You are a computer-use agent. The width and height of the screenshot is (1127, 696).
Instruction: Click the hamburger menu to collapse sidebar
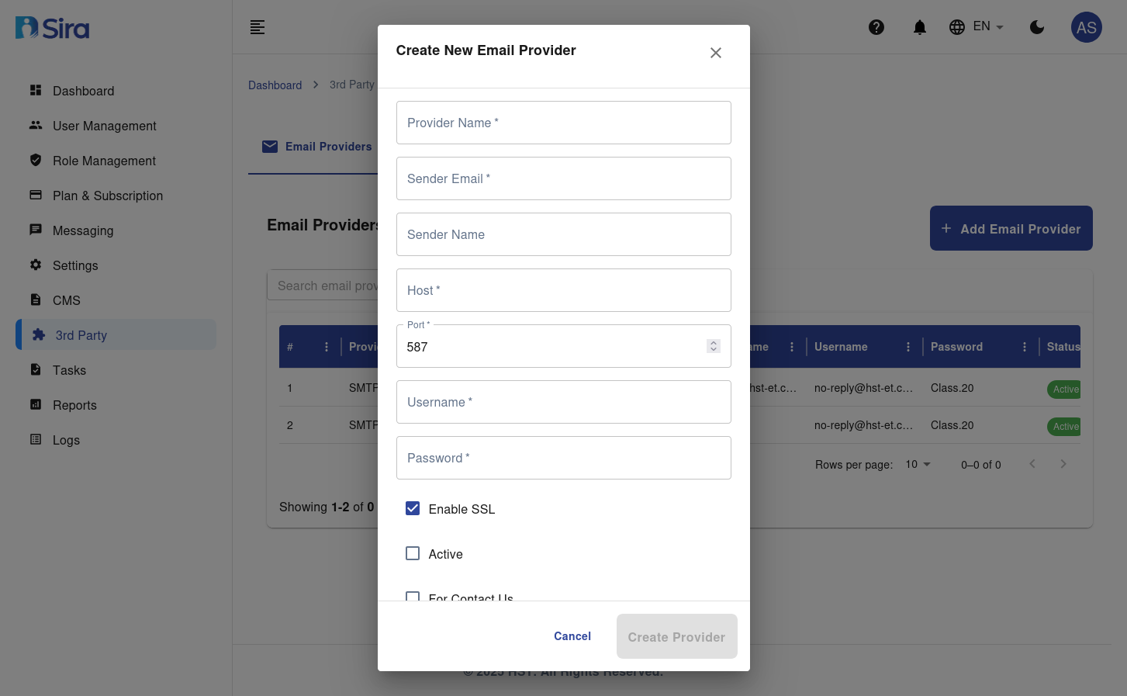click(257, 27)
